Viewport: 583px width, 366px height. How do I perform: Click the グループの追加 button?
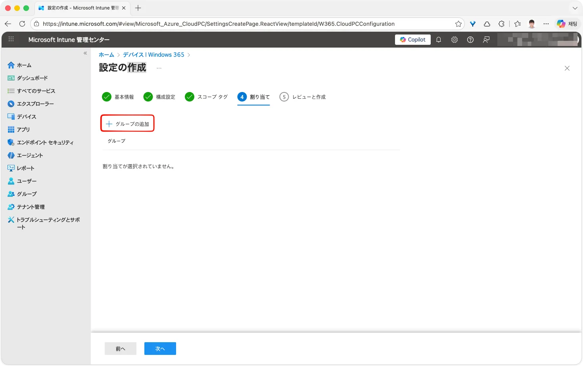(128, 124)
